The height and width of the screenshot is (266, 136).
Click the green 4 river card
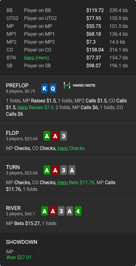pos(78,211)
